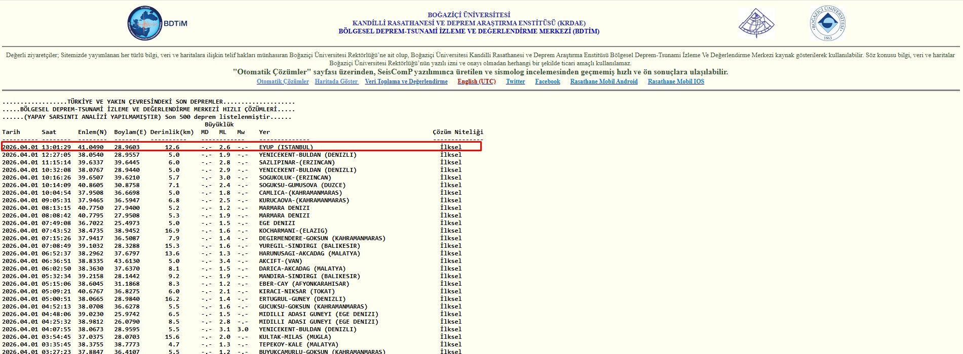This screenshot has height=354, width=963.
Task: Click the BDTiM globe logo
Action: click(145, 24)
